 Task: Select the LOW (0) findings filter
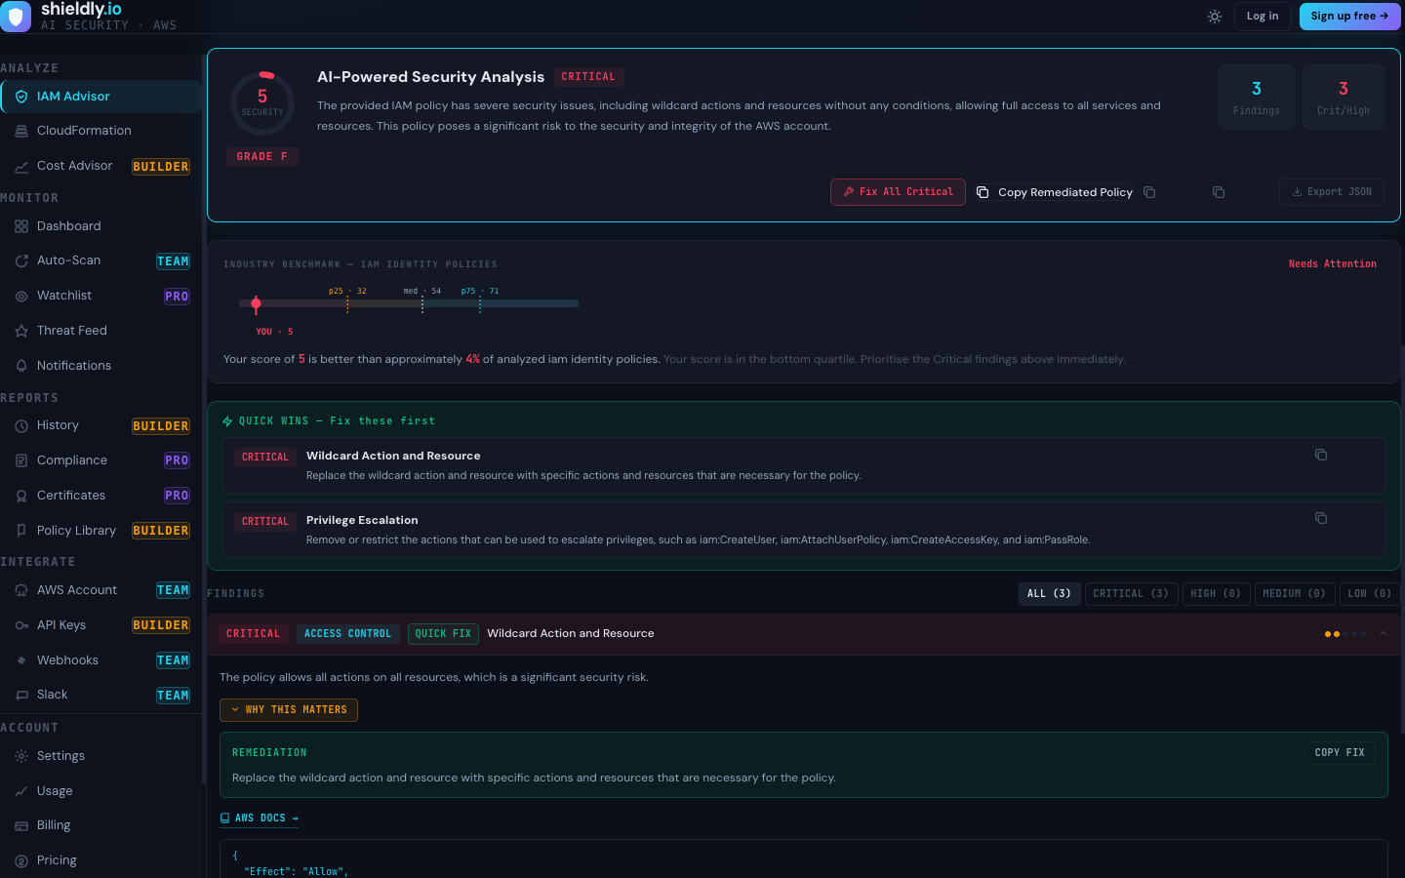1370,594
